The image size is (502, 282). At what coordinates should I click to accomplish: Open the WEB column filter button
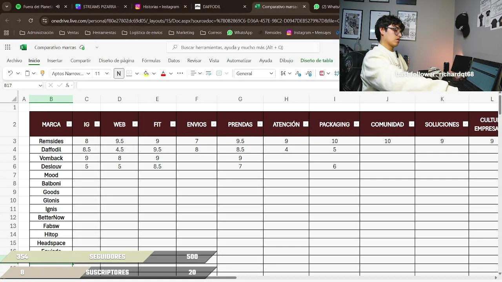[x=135, y=124]
